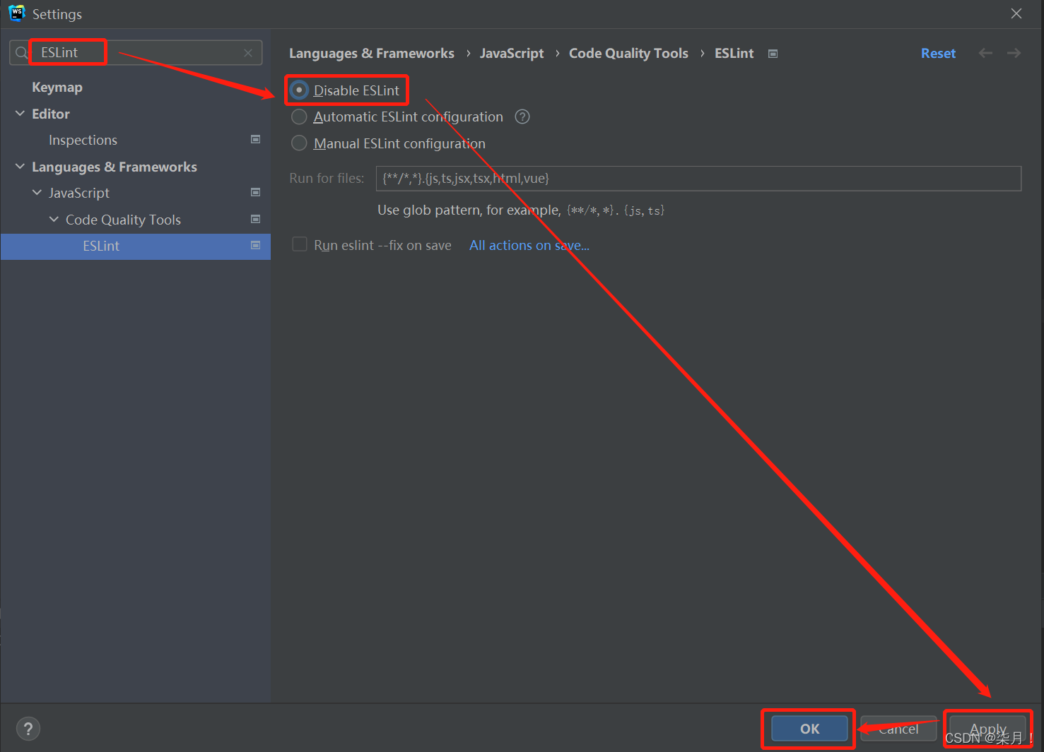Click the Run for files pattern field

click(x=698, y=178)
